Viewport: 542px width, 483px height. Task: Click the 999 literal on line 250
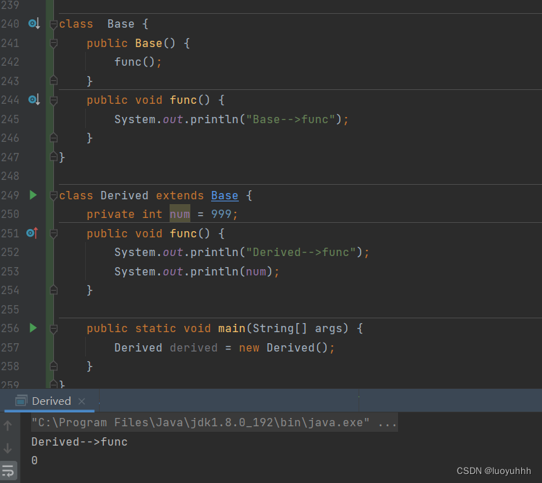tap(222, 215)
